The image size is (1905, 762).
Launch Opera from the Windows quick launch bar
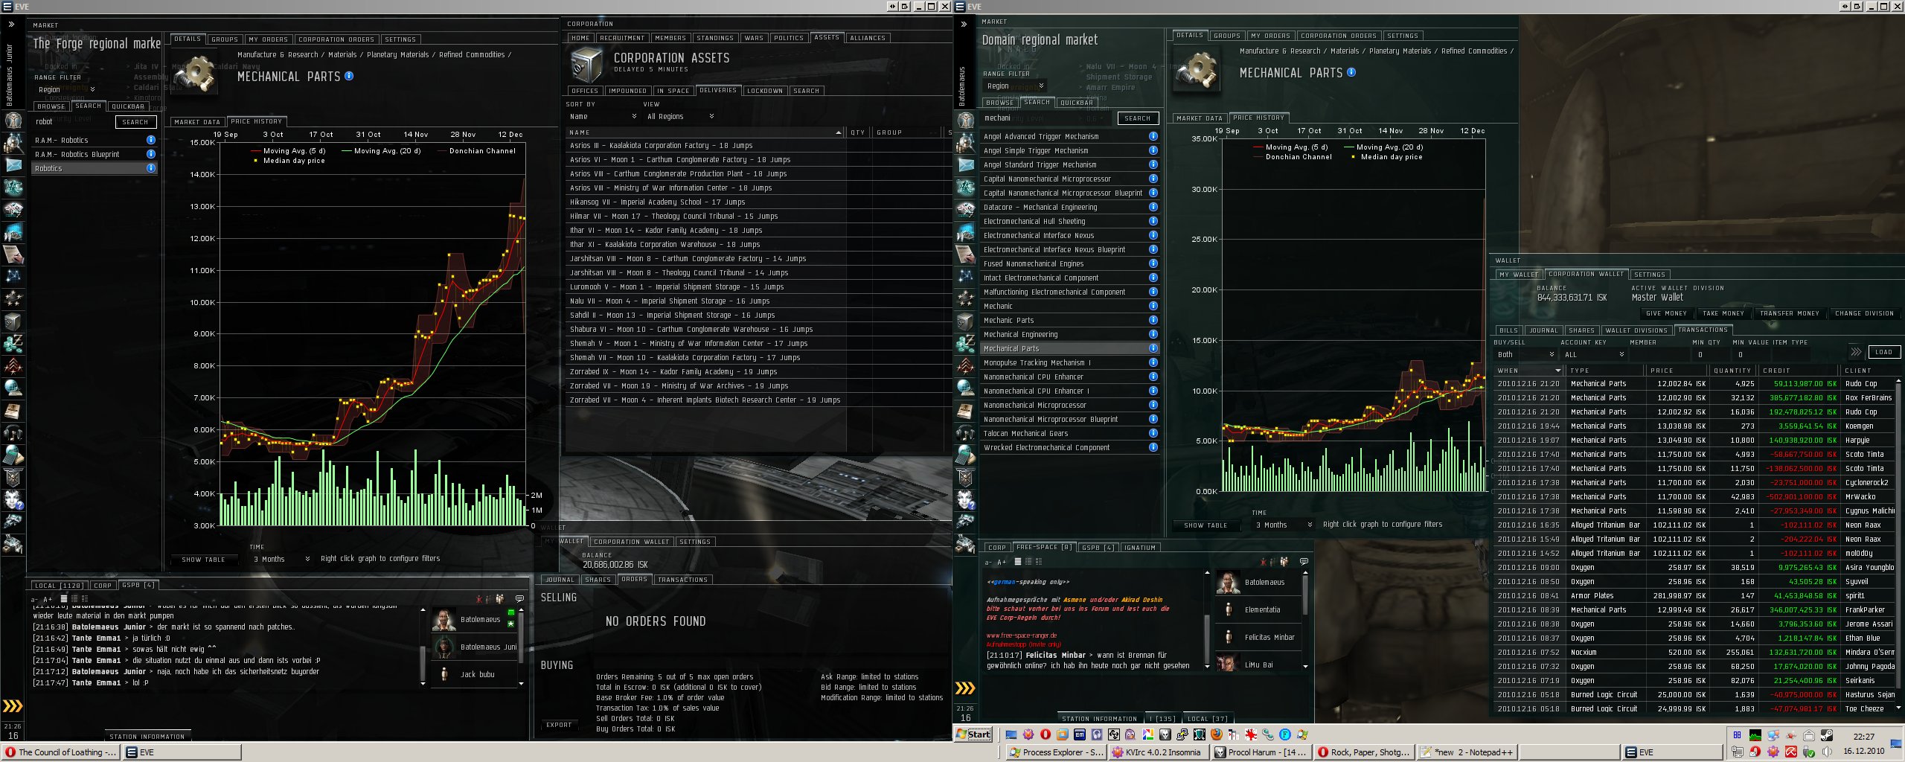pos(1046,734)
